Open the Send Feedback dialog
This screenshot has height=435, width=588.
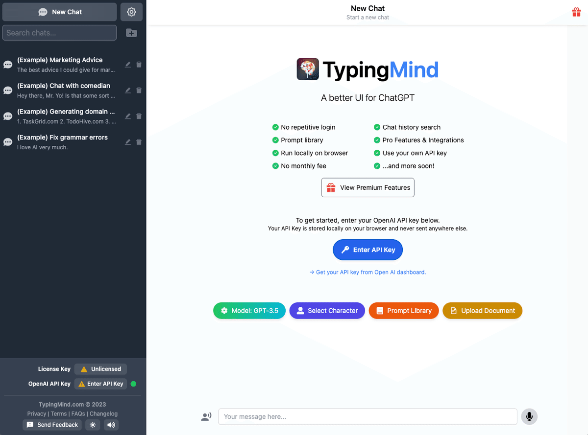[x=52, y=425]
